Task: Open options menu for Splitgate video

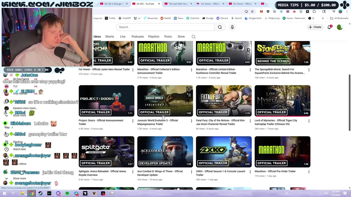Action: coord(133,172)
